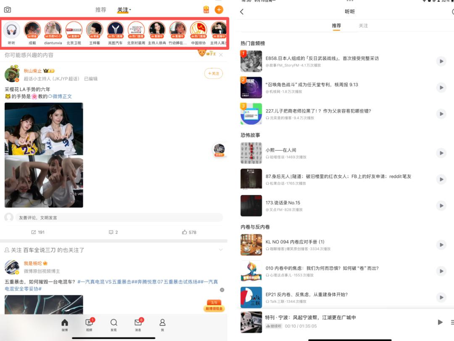Open the 内卷与反内卷 section header
The height and width of the screenshot is (341, 454).
click(x=255, y=227)
